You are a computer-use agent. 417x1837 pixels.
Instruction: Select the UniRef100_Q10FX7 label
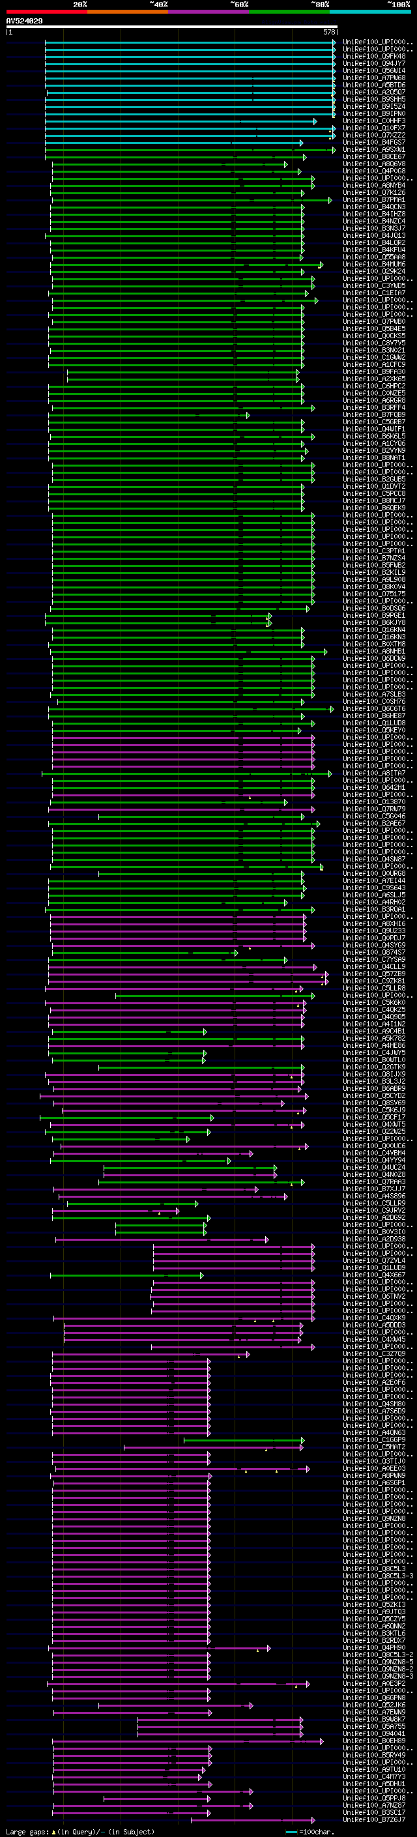pos(374,128)
